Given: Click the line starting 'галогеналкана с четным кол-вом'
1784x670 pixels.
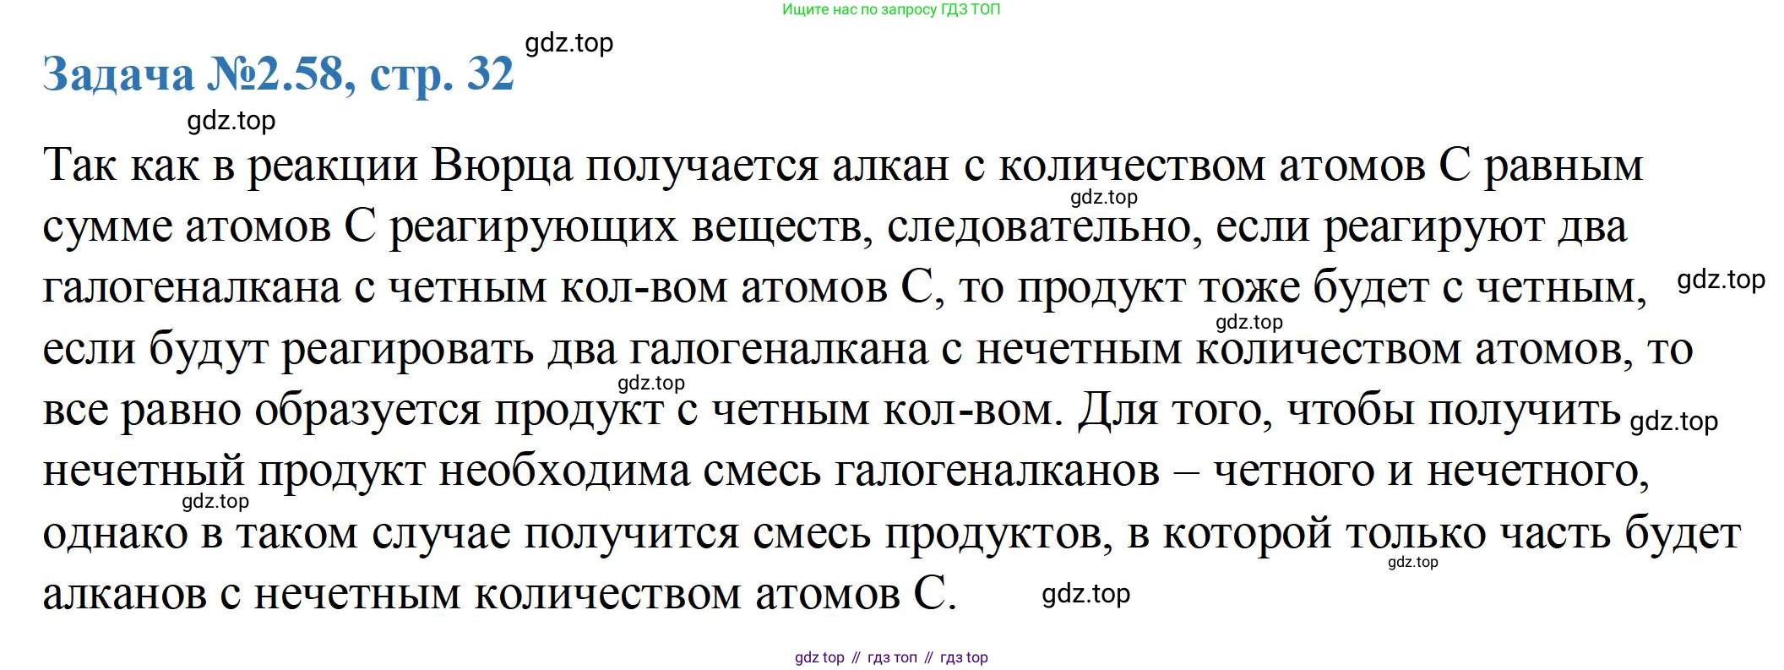Looking at the screenshot, I should coord(845,287).
